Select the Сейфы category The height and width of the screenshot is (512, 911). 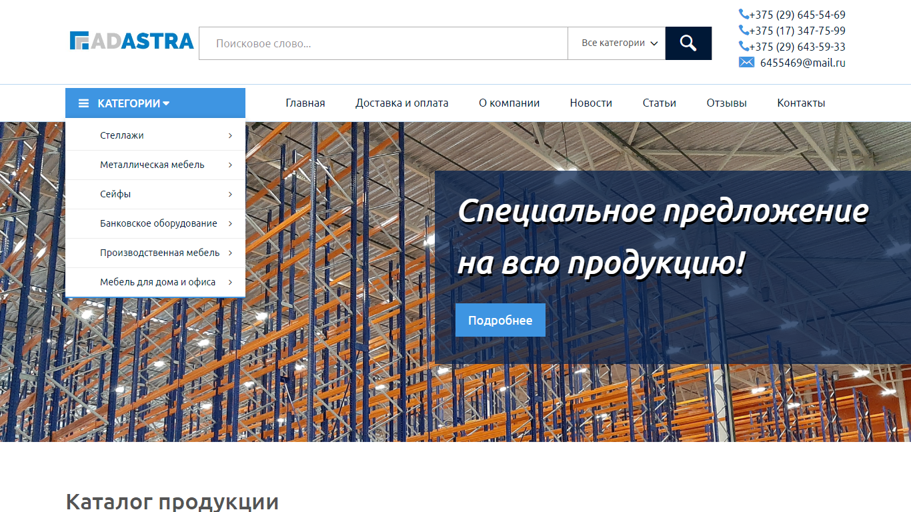pyautogui.click(x=115, y=194)
